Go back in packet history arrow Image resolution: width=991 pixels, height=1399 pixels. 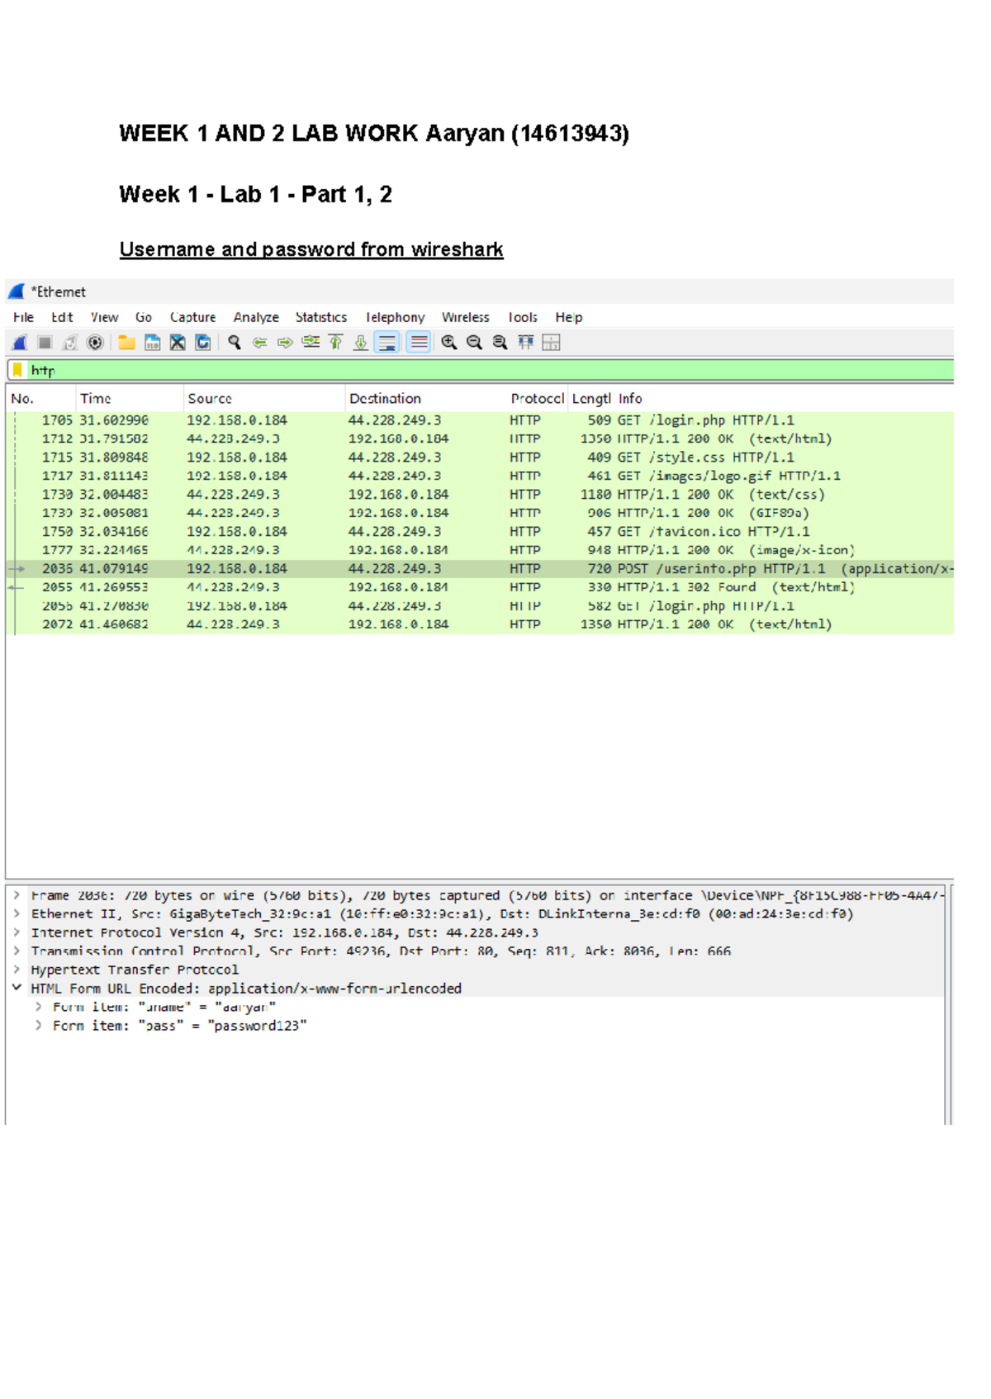pyautogui.click(x=259, y=343)
